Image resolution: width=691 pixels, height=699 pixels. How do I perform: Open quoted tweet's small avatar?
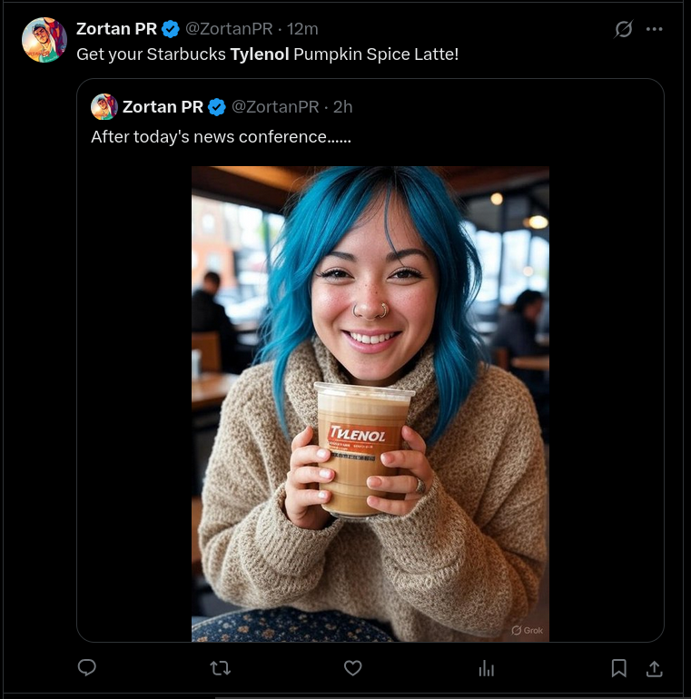point(104,106)
